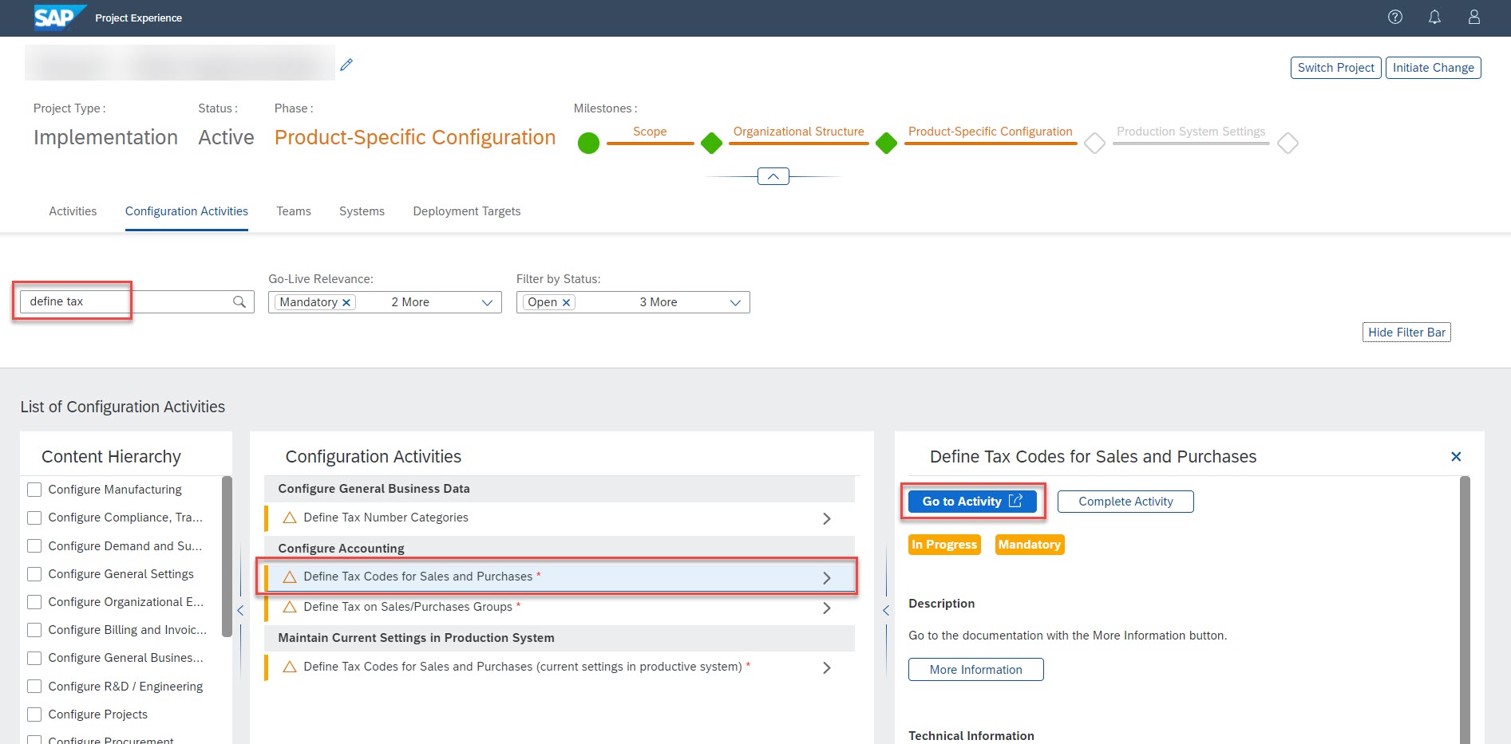1511x744 pixels.
Task: Click Project Experience title in header
Action: click(x=138, y=18)
